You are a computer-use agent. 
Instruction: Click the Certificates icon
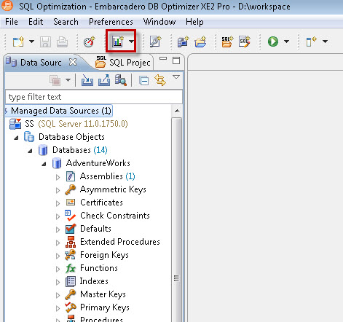point(71,203)
